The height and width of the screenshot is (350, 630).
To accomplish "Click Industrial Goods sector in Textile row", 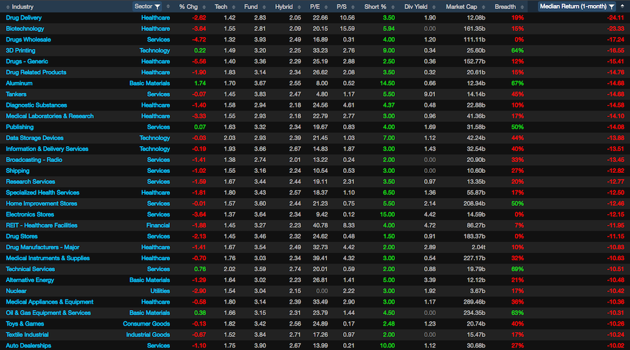I will (x=148, y=335).
